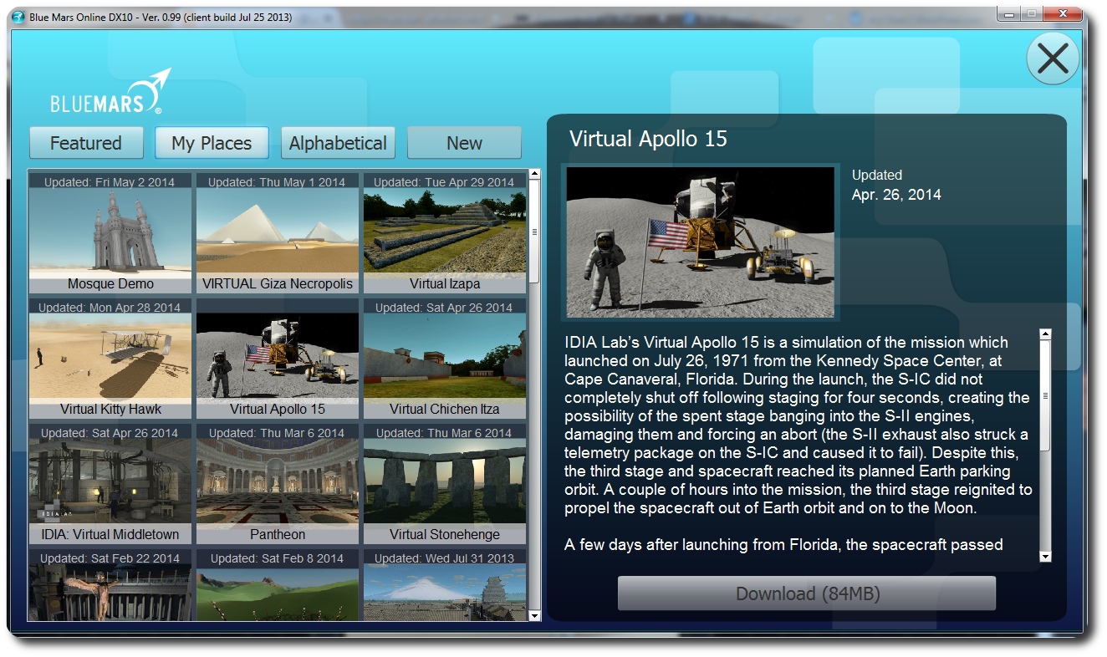Screen dimensions: 1107x657
Task: Click the description scroll-up arrow
Action: coord(1045,334)
